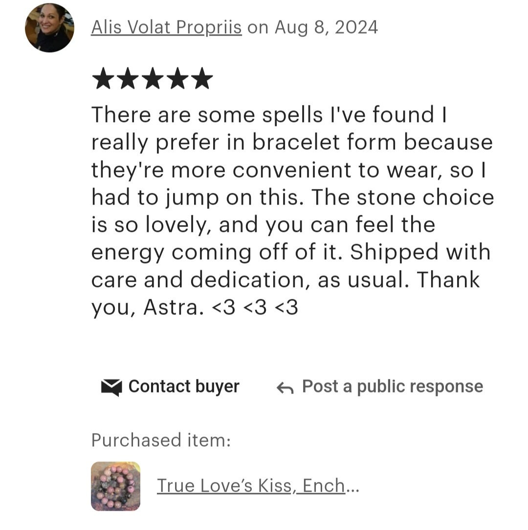Select the Contact buyer button label

pos(184,387)
